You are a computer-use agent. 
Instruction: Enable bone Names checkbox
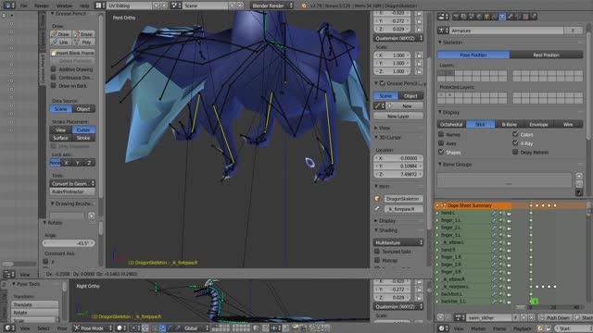pos(441,134)
